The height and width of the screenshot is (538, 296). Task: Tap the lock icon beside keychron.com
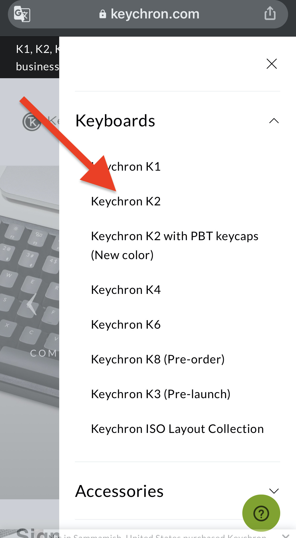coord(103,14)
